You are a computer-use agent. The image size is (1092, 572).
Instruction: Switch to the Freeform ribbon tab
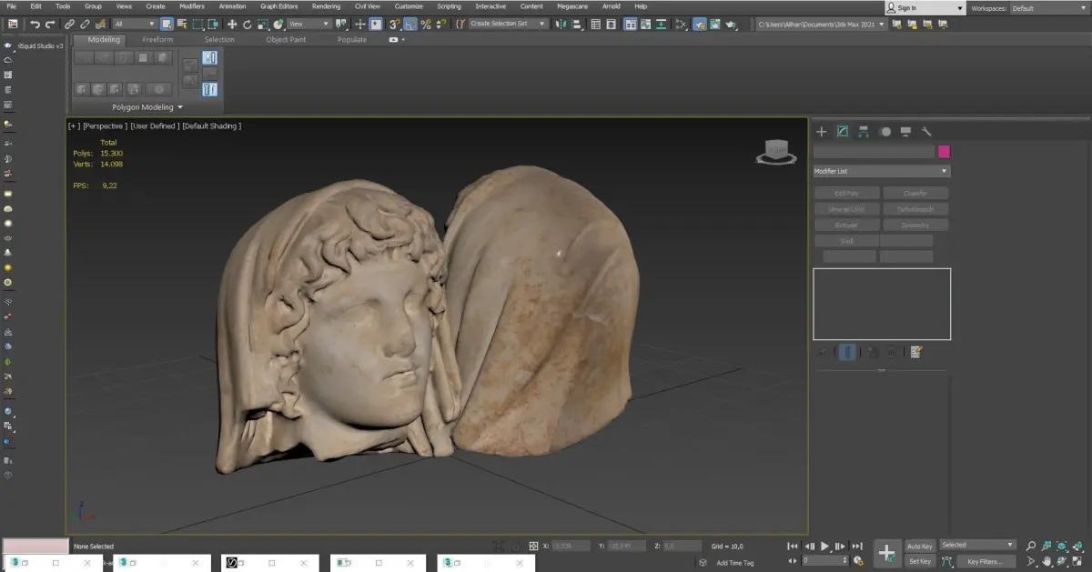coord(157,40)
